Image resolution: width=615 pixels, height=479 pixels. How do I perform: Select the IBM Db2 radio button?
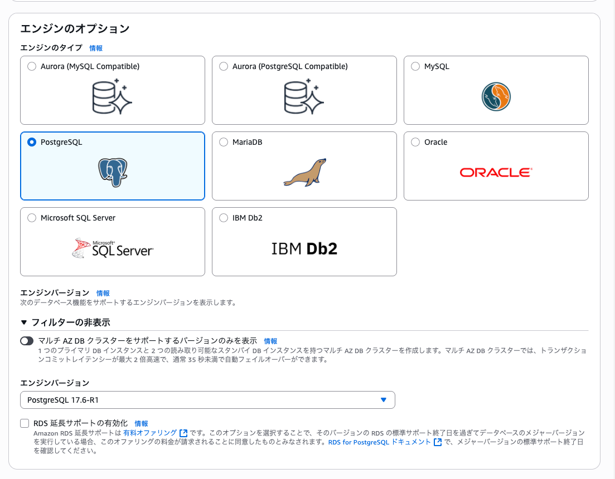click(224, 218)
